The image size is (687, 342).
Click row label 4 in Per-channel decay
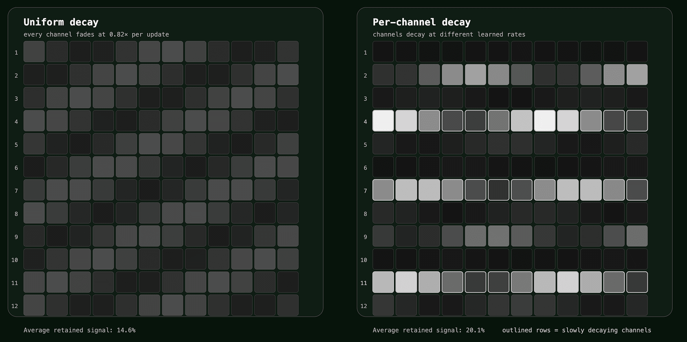(x=365, y=121)
